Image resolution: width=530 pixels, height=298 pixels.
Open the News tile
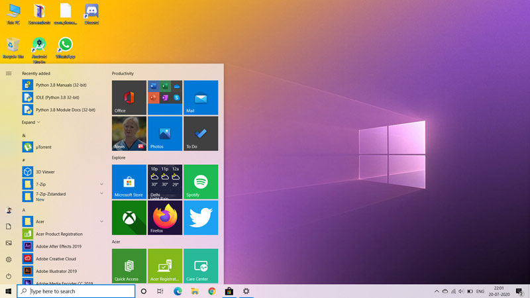pyautogui.click(x=129, y=134)
